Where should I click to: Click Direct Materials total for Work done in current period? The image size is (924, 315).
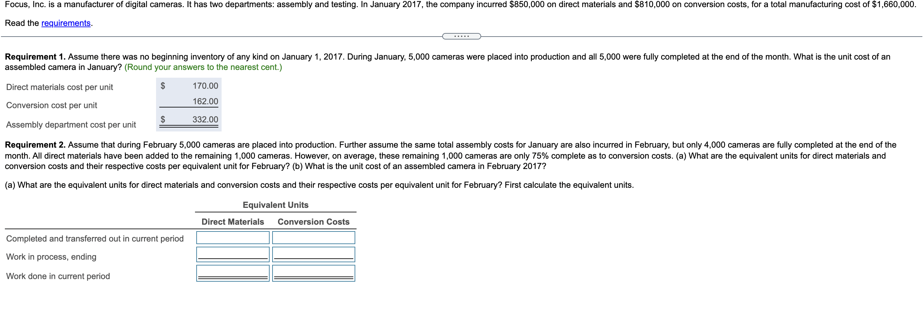[x=233, y=273]
